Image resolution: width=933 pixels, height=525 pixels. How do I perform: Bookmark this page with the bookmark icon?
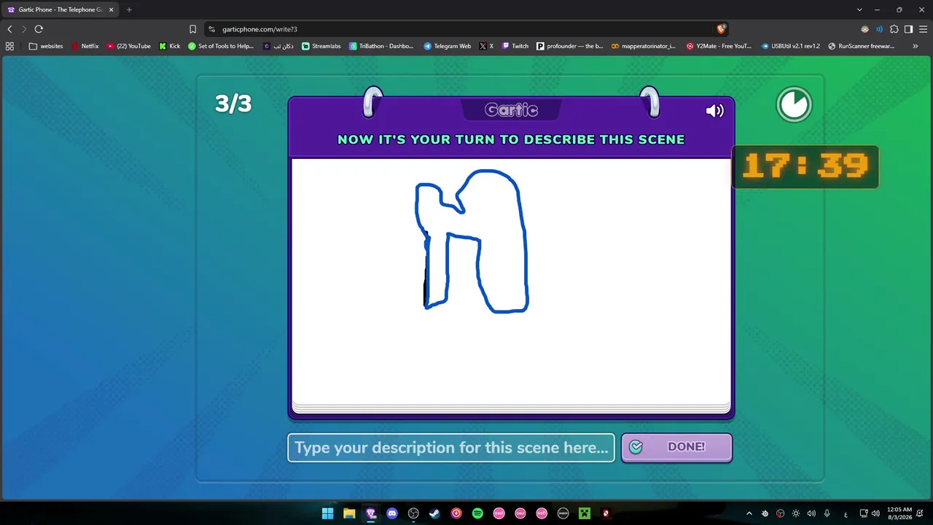(x=192, y=29)
